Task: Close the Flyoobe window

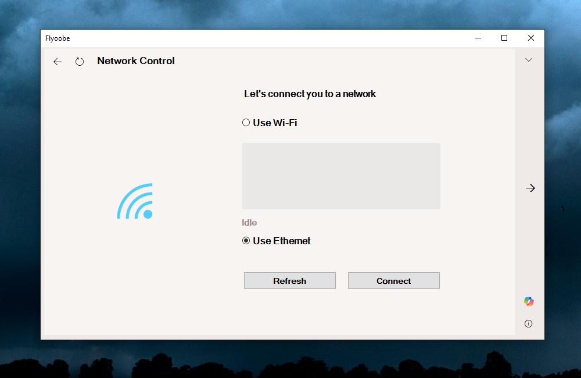Action: [x=531, y=38]
